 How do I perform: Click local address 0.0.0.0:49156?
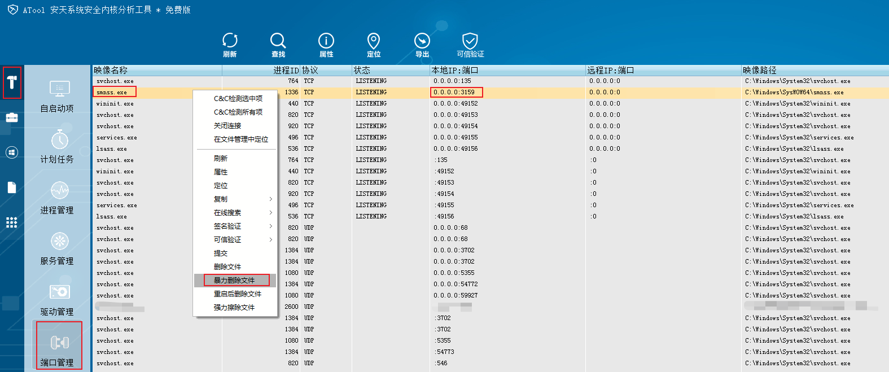456,149
